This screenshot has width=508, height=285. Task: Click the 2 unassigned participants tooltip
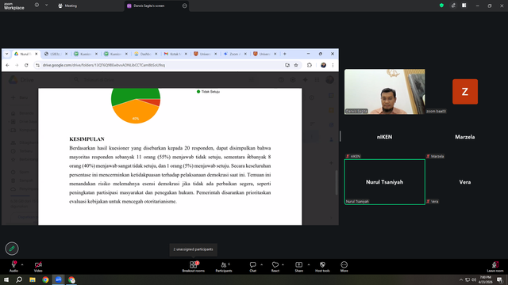194,249
